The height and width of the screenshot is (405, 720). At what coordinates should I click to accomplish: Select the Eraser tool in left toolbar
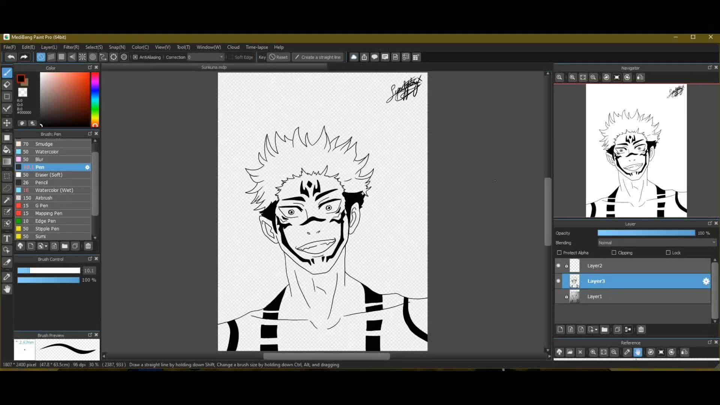pyautogui.click(x=7, y=85)
